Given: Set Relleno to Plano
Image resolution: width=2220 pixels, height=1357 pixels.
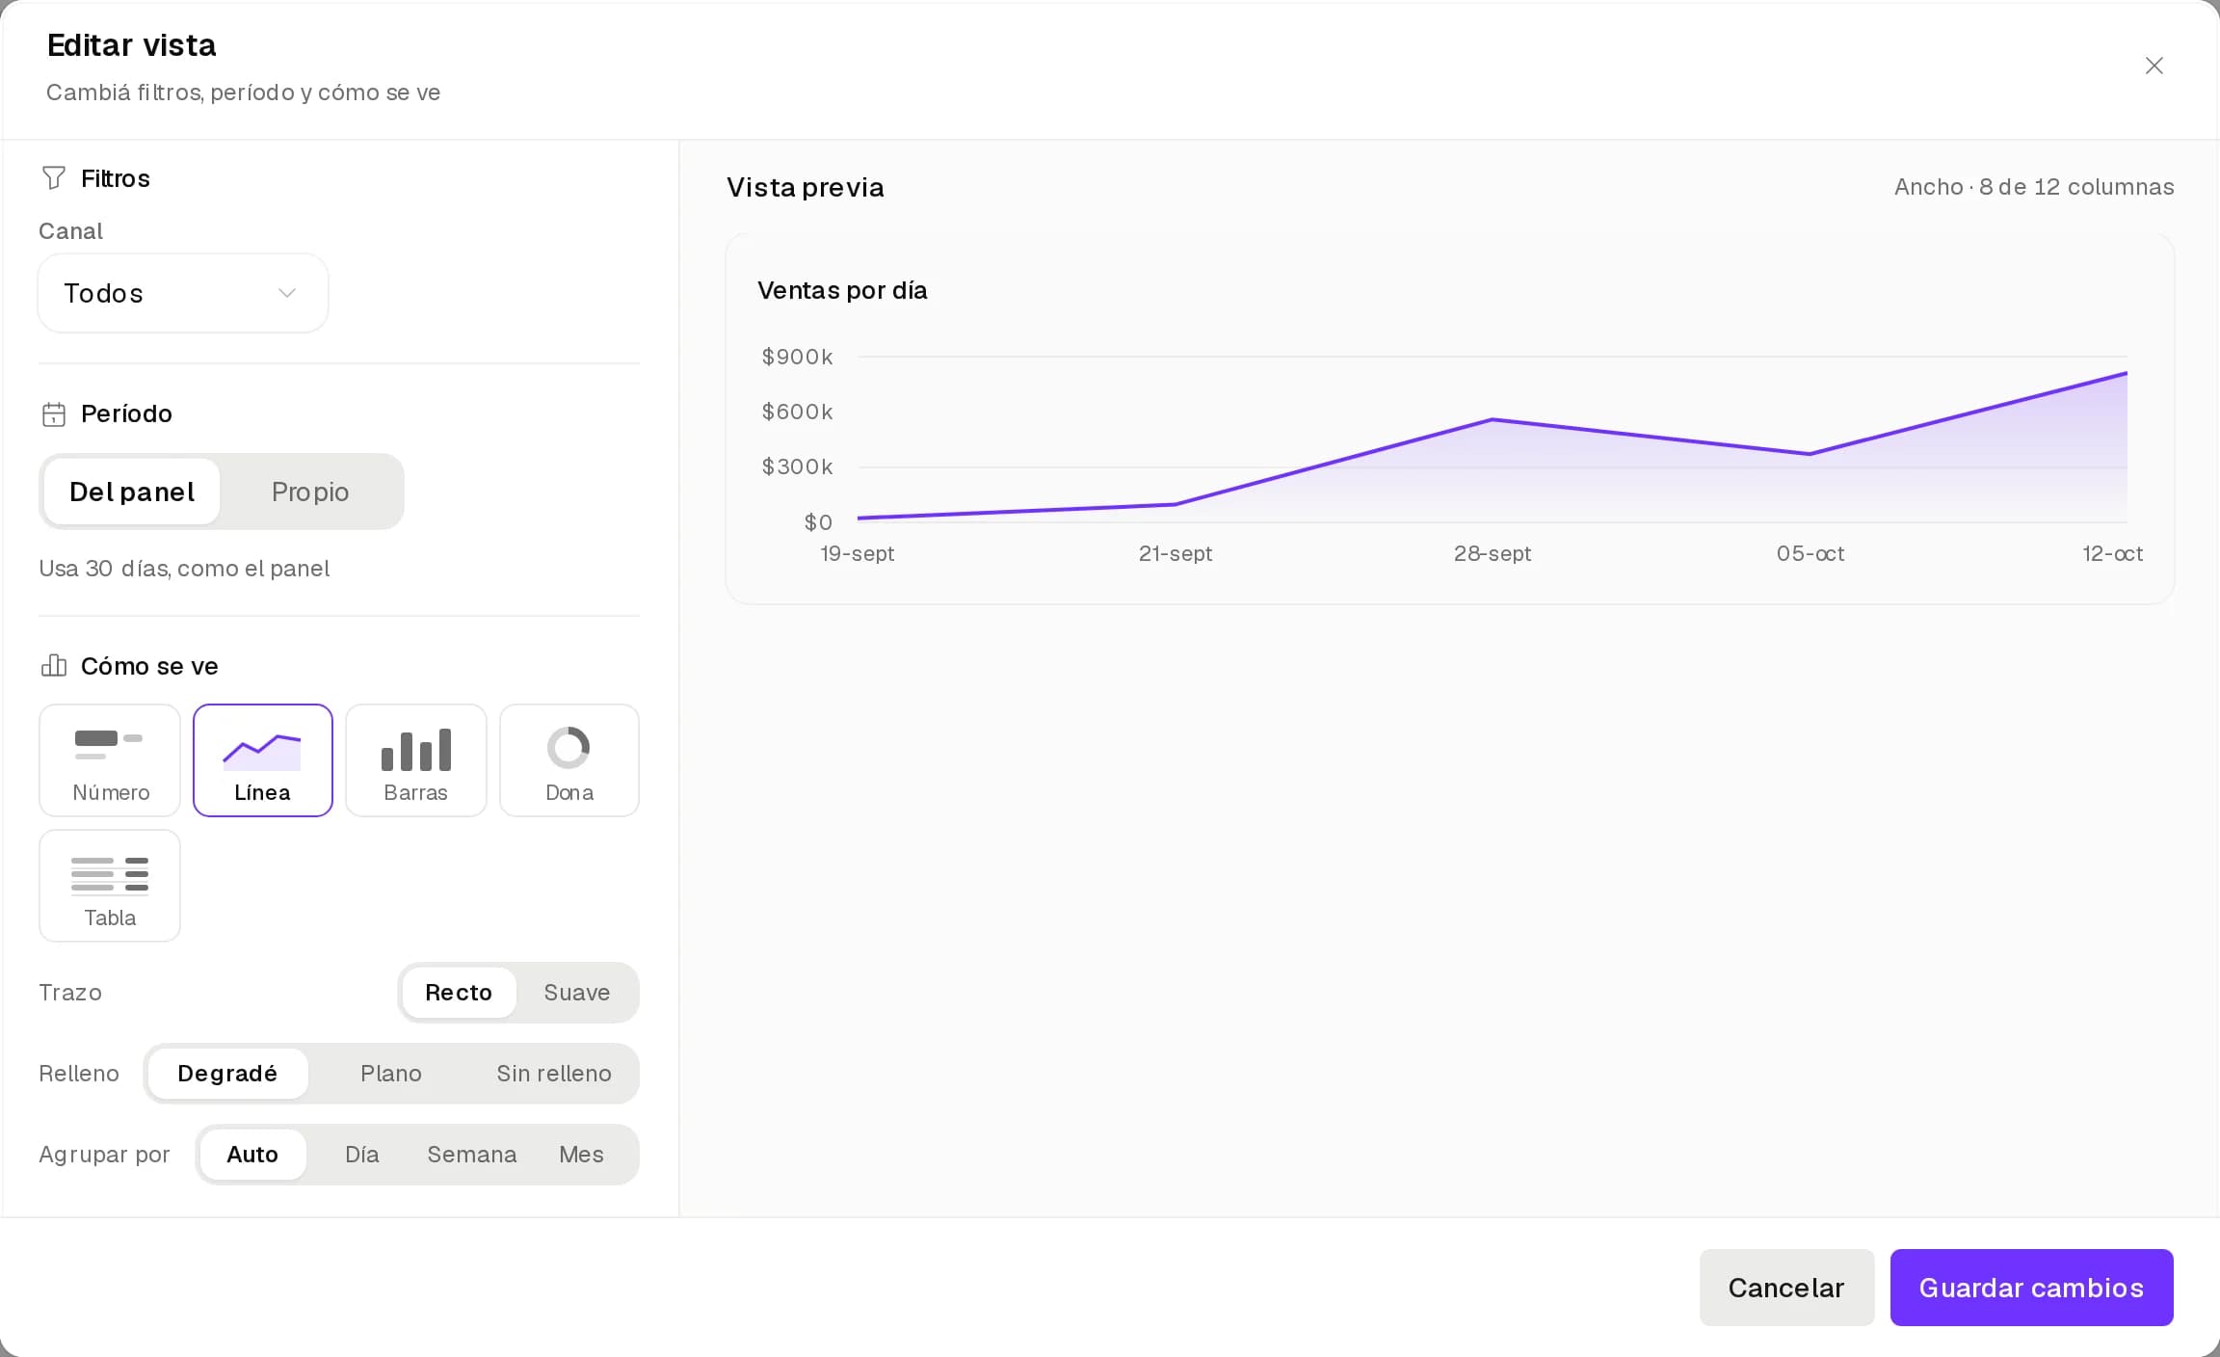Looking at the screenshot, I should [x=391, y=1074].
